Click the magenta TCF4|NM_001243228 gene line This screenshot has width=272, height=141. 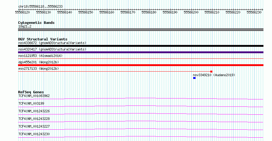coord(141,121)
